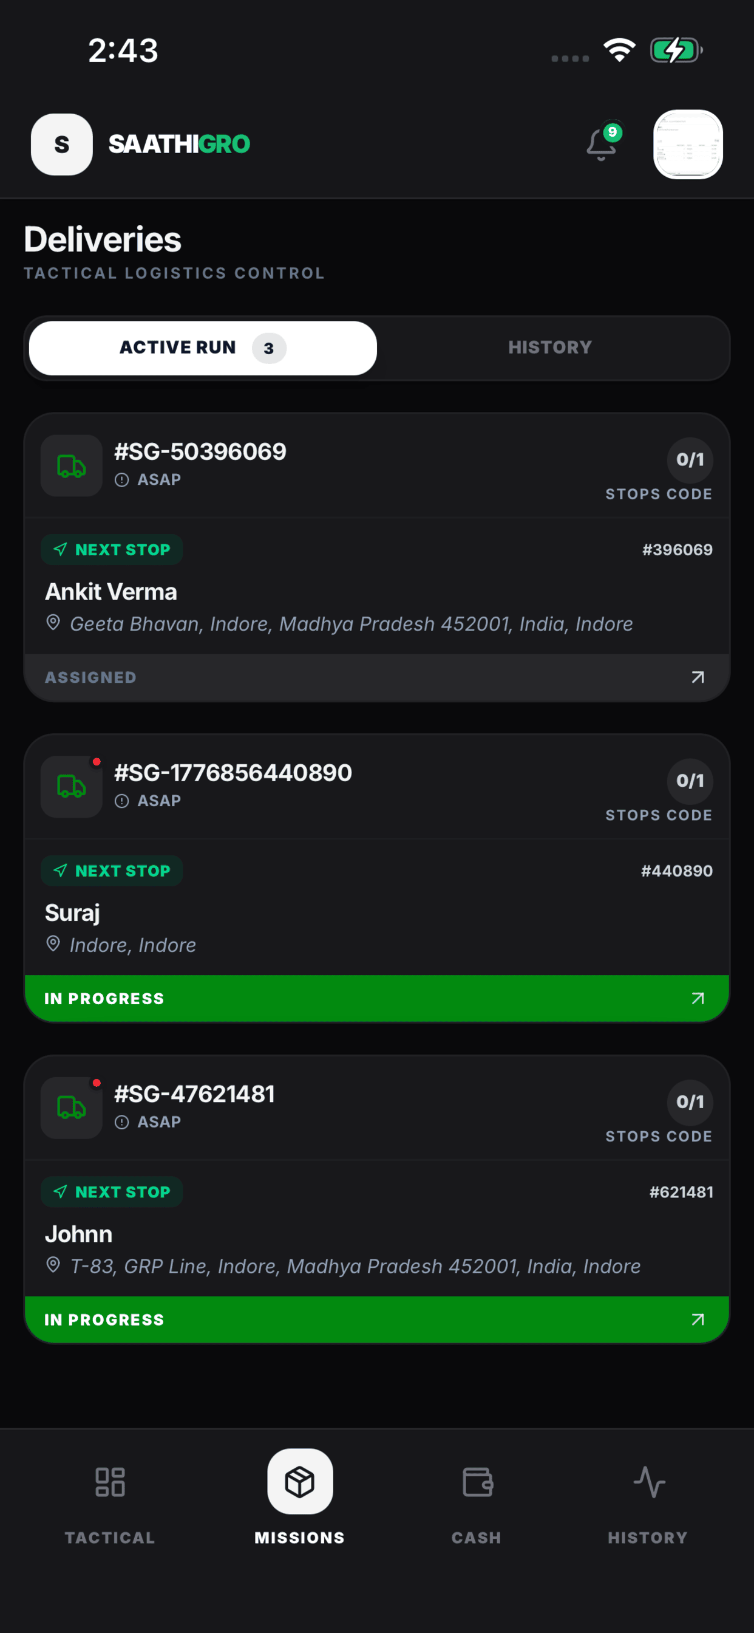The height and width of the screenshot is (1633, 754).
Task: Switch to the History tab at top
Action: (550, 348)
